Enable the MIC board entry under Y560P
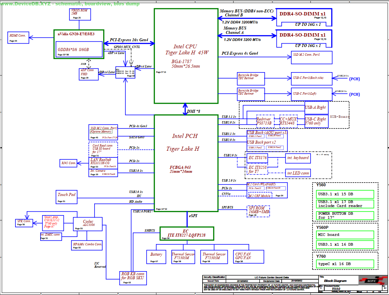Screen dimensions: 389x295 pyautogui.click(x=345, y=235)
